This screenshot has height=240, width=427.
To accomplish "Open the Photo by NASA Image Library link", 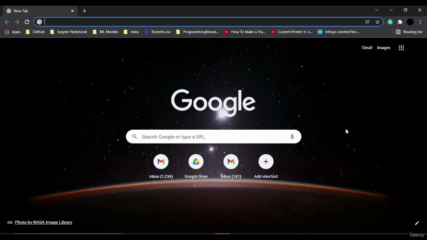I will (43, 222).
